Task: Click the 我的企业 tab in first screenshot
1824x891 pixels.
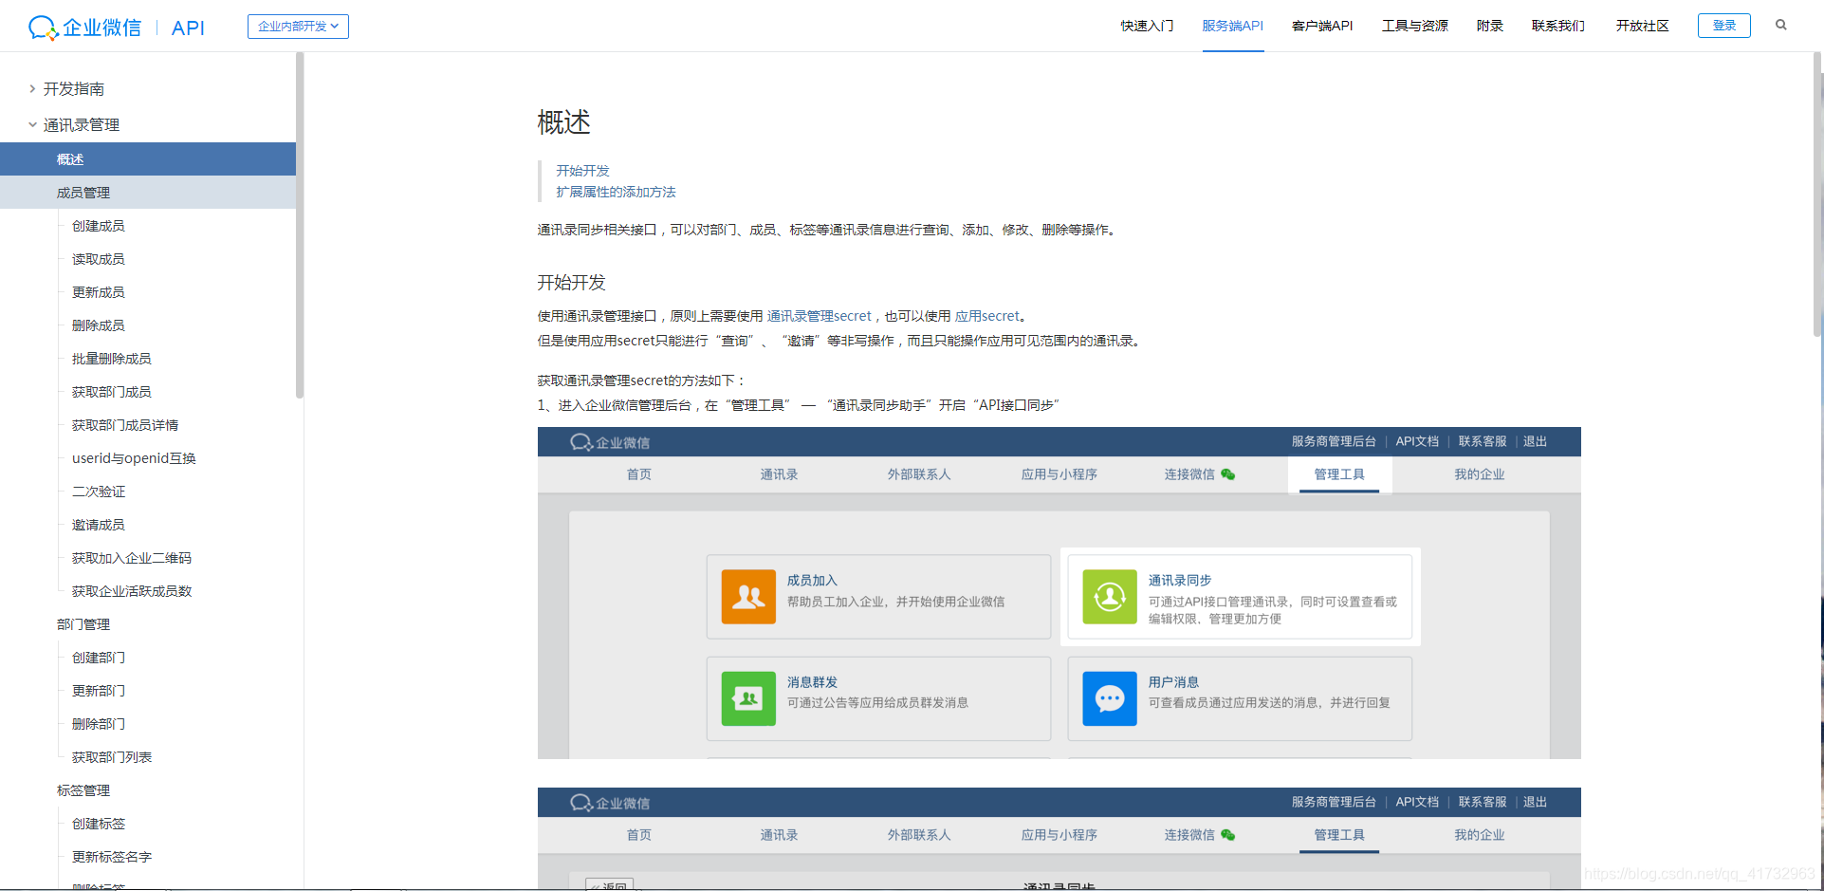Action: (1479, 474)
